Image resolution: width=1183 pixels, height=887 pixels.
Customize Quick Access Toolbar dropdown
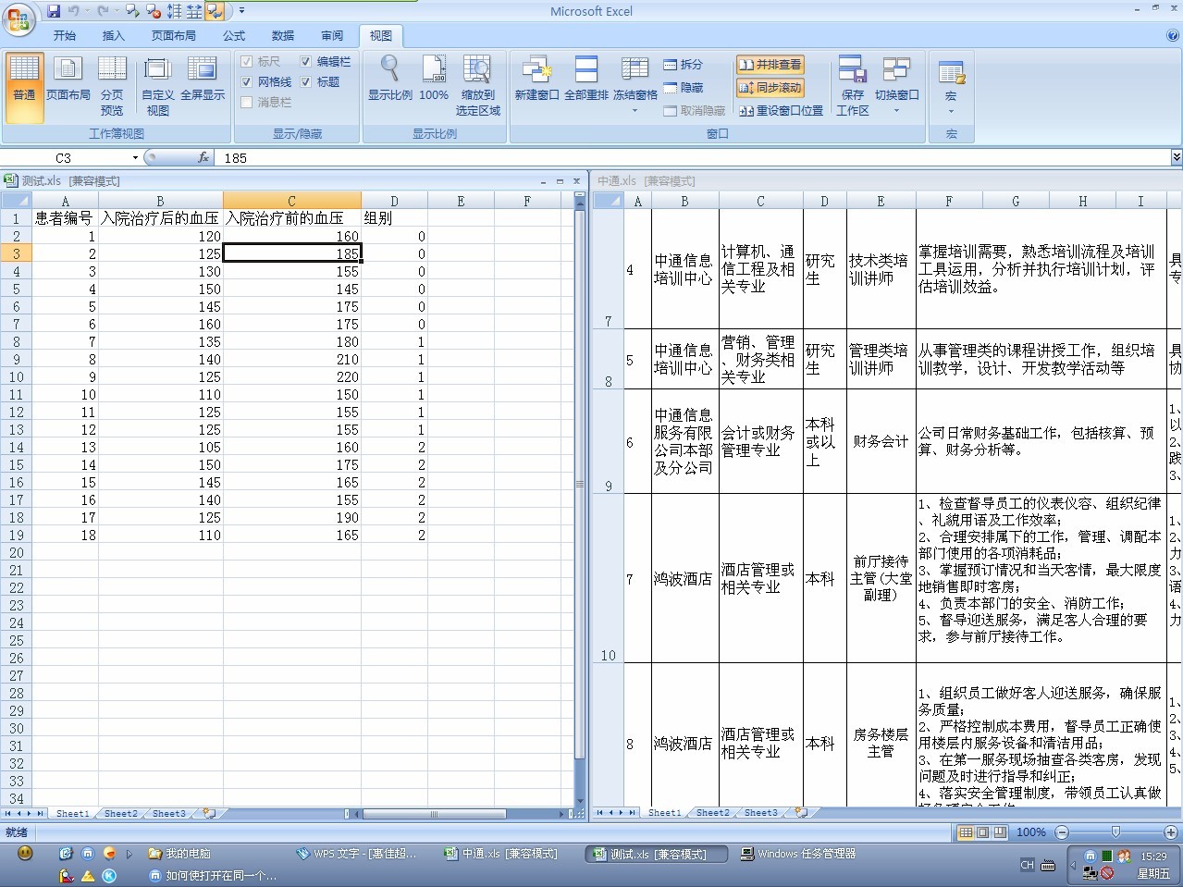pos(242,11)
